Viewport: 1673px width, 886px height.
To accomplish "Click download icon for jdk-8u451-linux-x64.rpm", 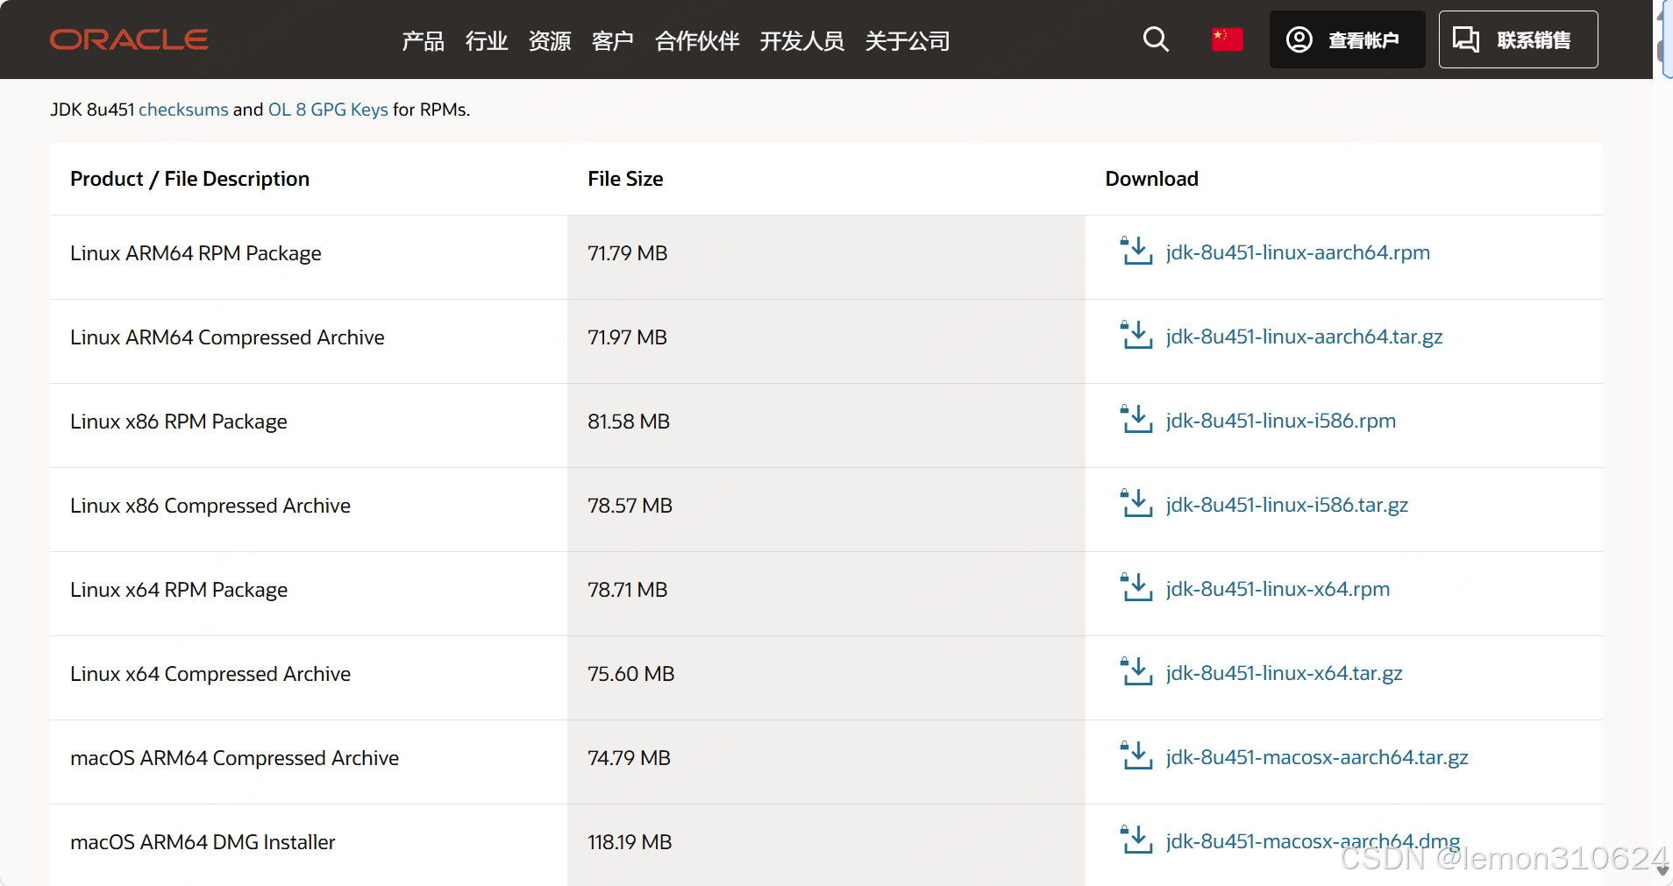I will [x=1136, y=587].
